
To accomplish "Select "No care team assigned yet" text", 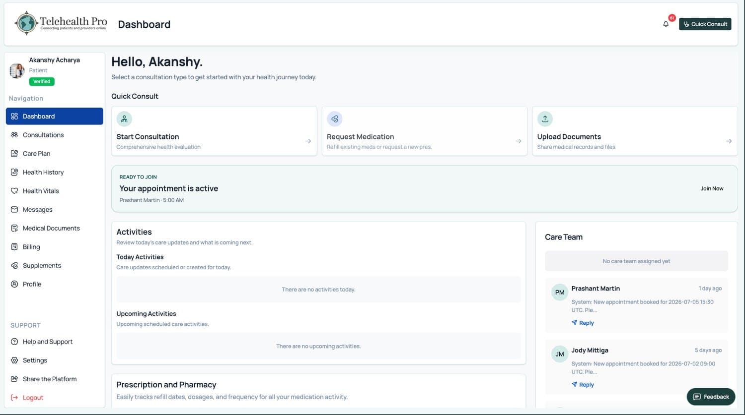I will click(636, 261).
